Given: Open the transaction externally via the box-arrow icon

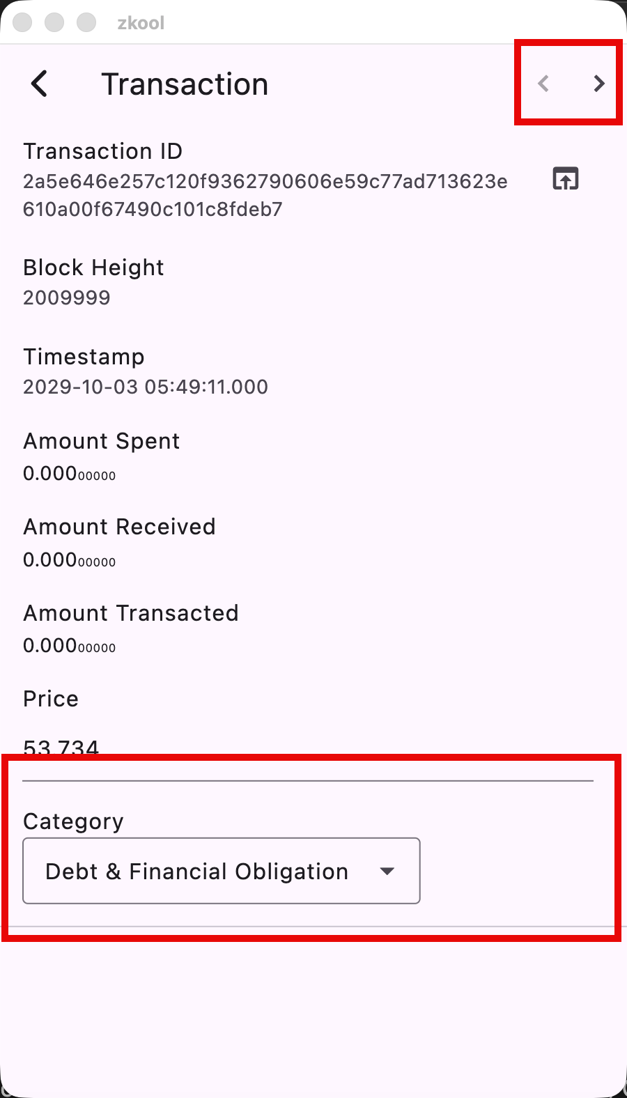Looking at the screenshot, I should coord(564,179).
